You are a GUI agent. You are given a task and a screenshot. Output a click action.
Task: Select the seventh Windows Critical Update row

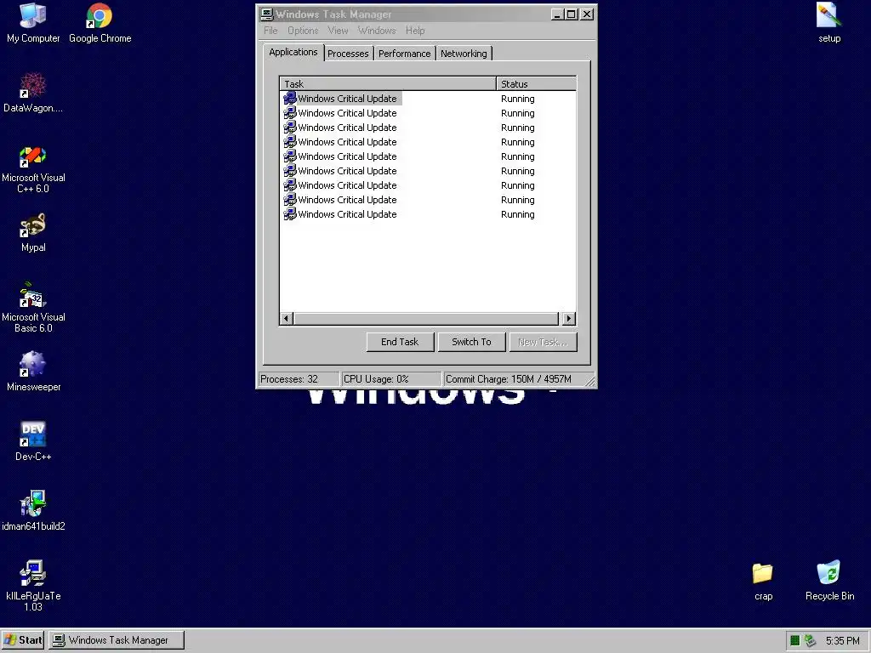pyautogui.click(x=428, y=185)
